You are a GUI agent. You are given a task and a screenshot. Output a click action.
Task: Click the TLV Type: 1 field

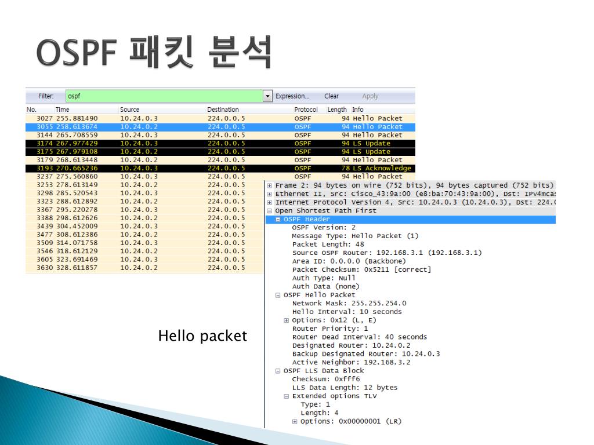[315, 404]
